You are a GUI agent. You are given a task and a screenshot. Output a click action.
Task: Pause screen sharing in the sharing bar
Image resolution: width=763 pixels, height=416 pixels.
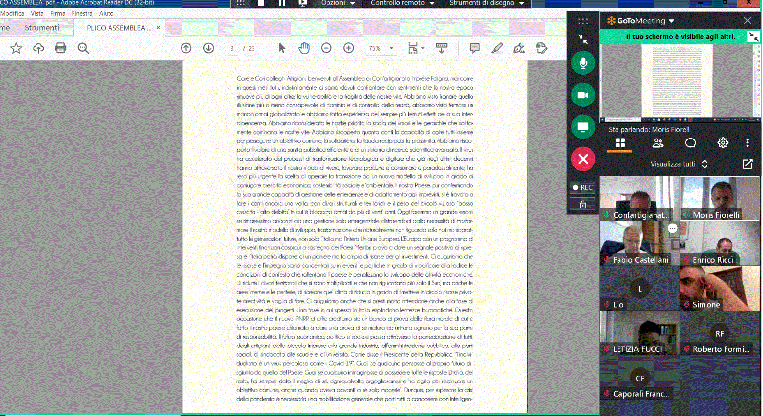pyautogui.click(x=282, y=3)
